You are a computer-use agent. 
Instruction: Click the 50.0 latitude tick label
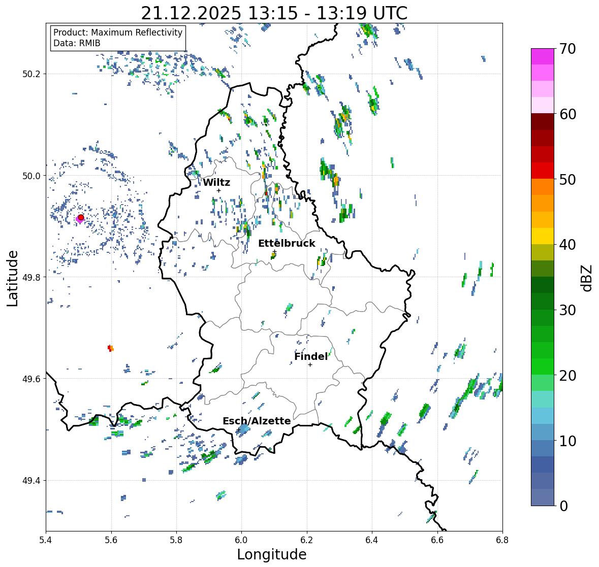(x=31, y=176)
